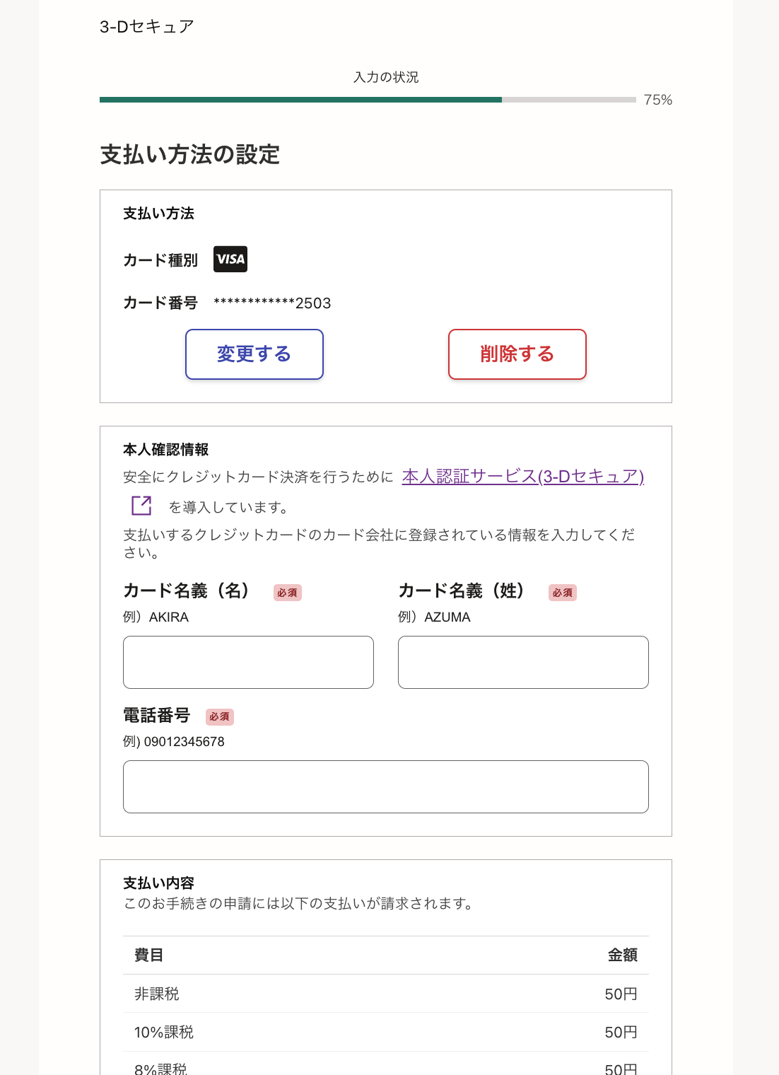The width and height of the screenshot is (779, 1075).
Task: Click the 必須 badge next to カード名義（名）
Action: (x=288, y=593)
